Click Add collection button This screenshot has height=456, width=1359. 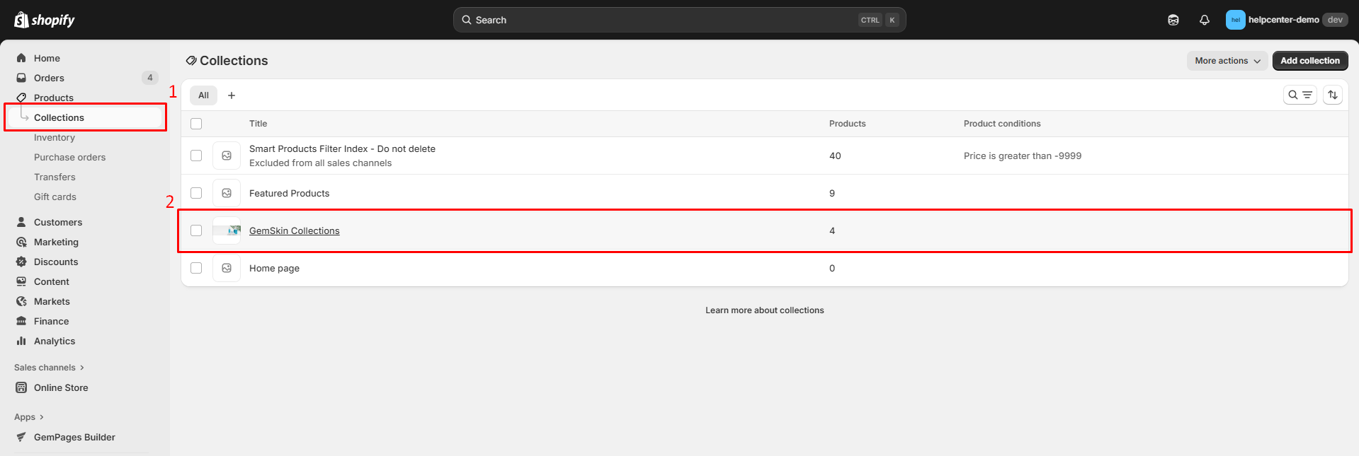click(1310, 61)
